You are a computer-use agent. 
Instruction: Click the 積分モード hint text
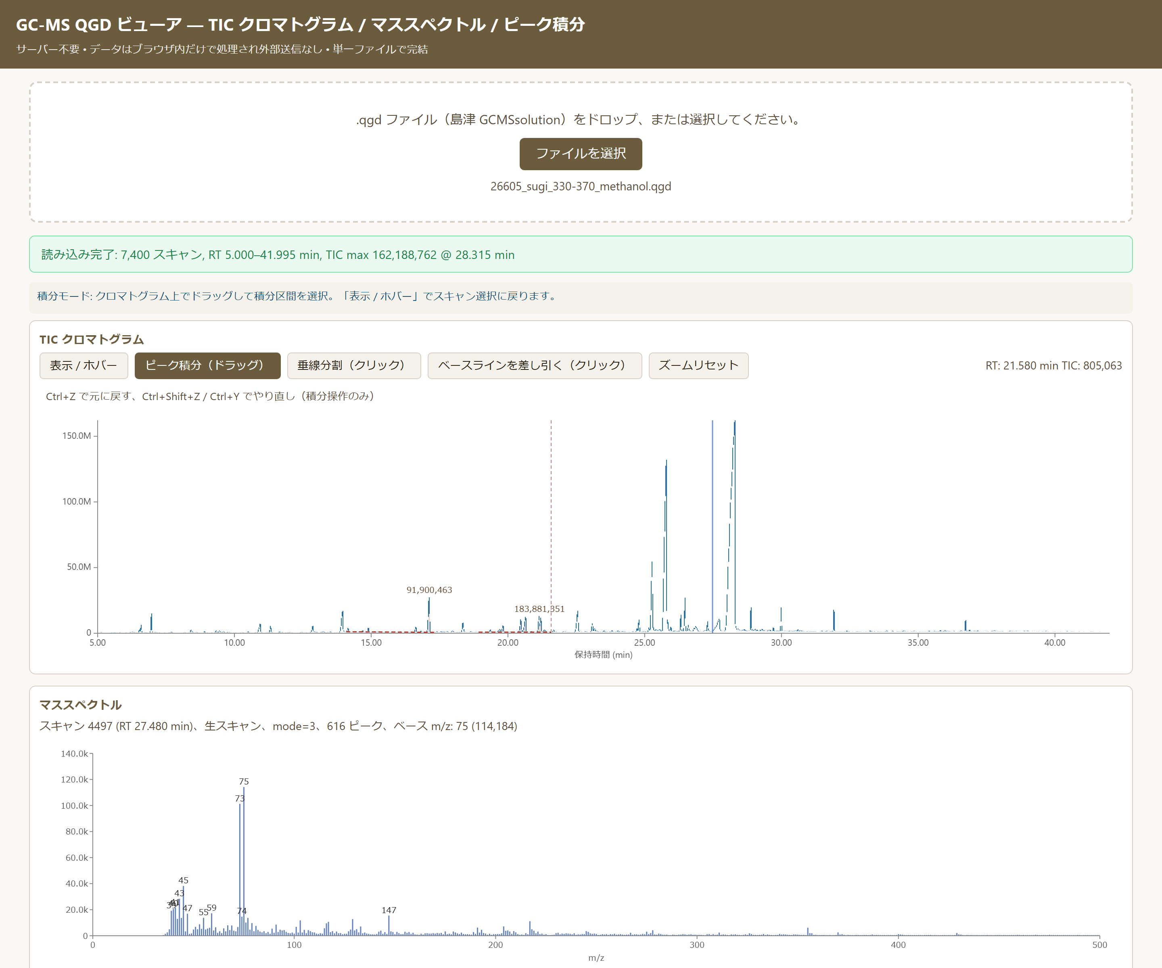click(x=298, y=296)
